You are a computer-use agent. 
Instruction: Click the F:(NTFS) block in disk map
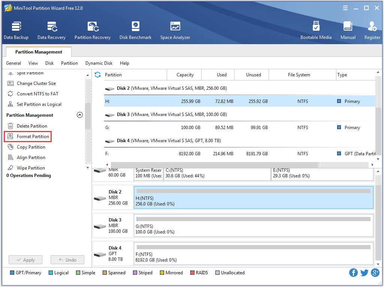254,254
